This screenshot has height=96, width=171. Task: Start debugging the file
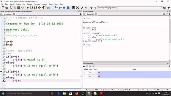coord(49,8)
